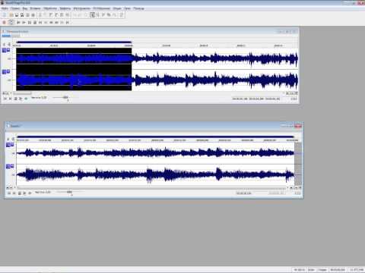Click the Open file toolbar icon

pos(11,15)
